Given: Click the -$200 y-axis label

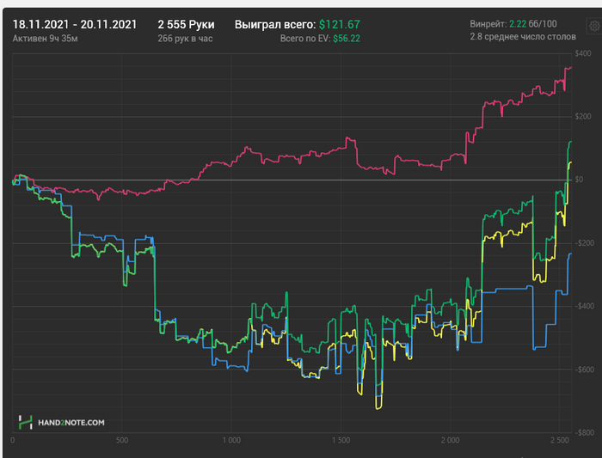Looking at the screenshot, I should [x=584, y=243].
